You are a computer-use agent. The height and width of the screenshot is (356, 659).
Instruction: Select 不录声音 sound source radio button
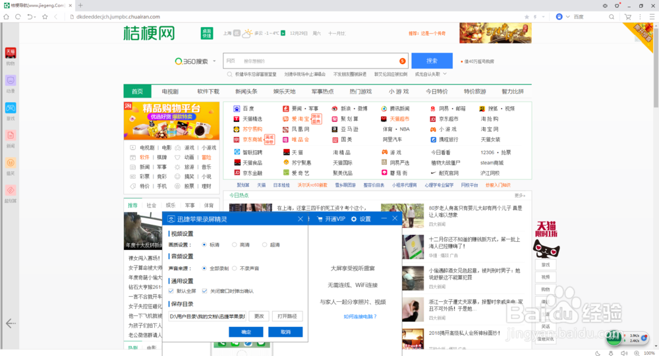pyautogui.click(x=235, y=268)
